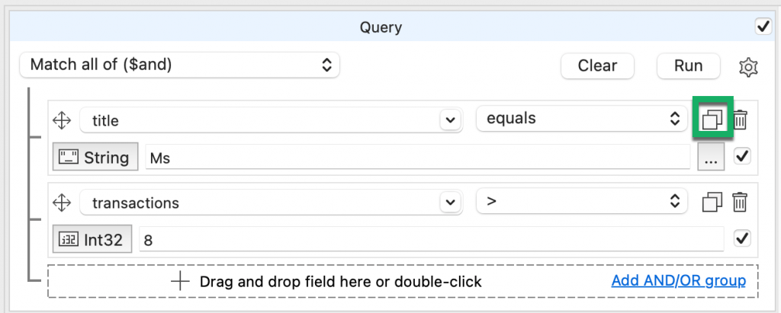Screen dimensions: 781x313
Task: Open query settings gear icon
Action: pyautogui.click(x=748, y=66)
